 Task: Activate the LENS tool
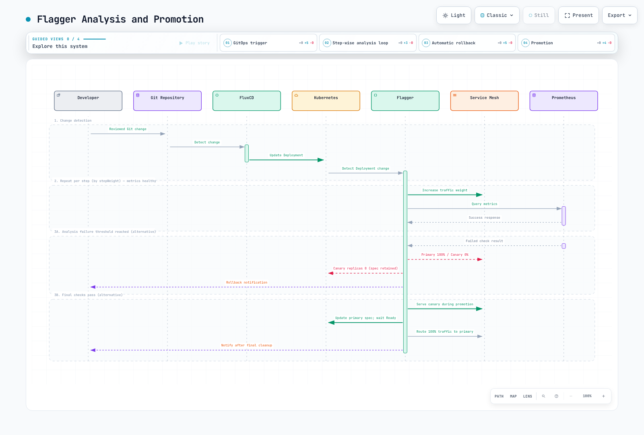click(x=528, y=396)
